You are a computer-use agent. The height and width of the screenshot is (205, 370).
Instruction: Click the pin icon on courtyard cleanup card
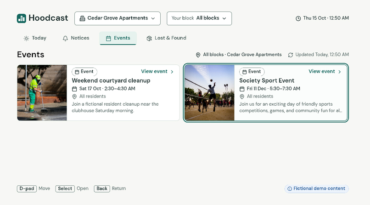[74, 97]
